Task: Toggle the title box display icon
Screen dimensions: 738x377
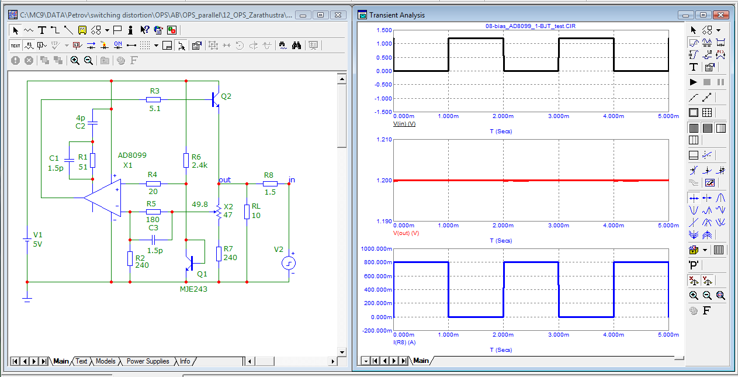Action: point(167,46)
